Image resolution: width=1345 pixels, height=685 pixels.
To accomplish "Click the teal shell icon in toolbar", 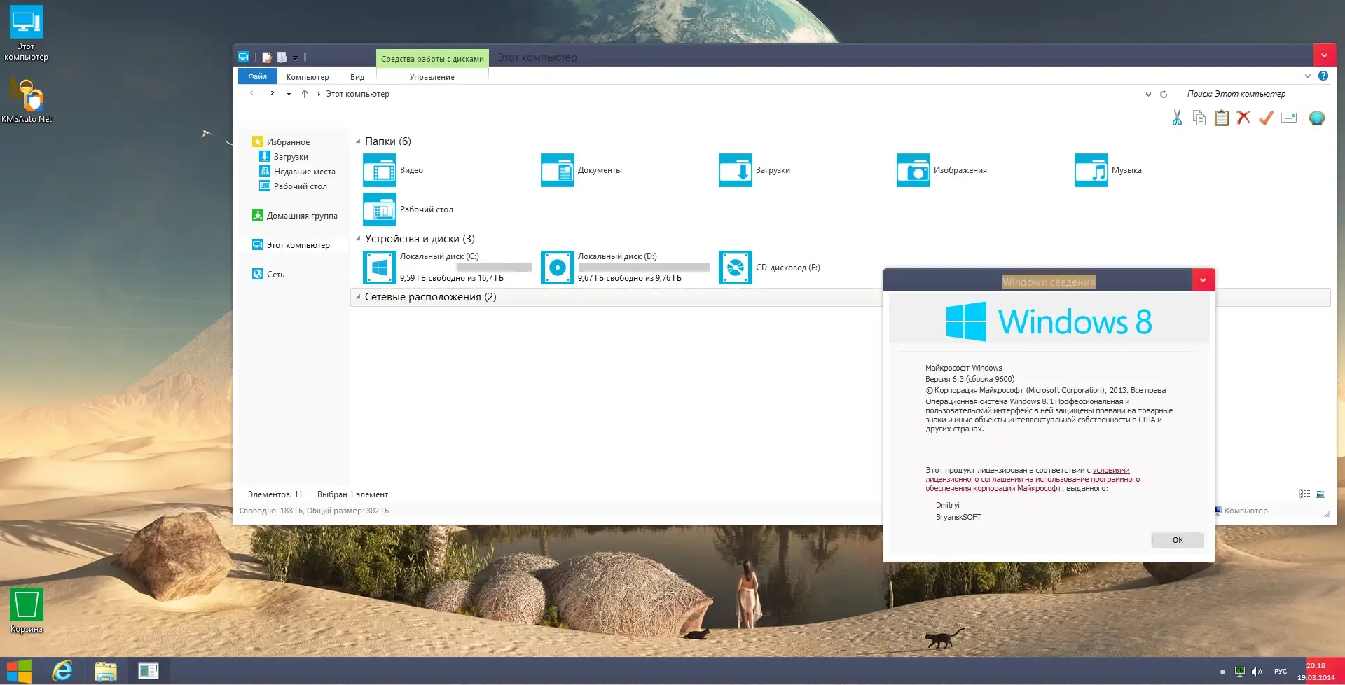I will 1317,118.
